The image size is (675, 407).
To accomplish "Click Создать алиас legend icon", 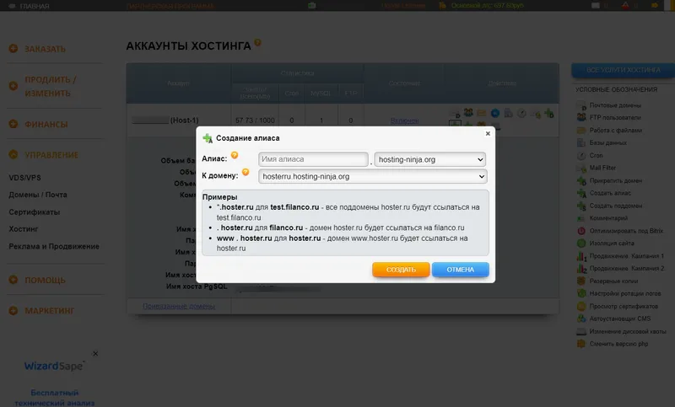I will click(x=581, y=194).
